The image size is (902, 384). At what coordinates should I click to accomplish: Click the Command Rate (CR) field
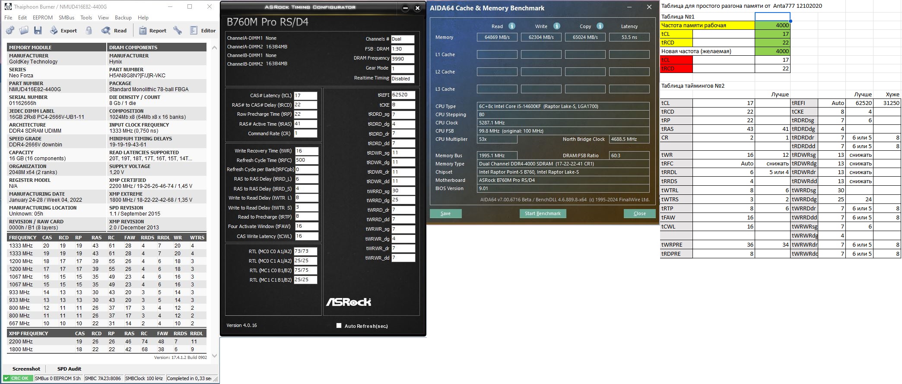pyautogui.click(x=305, y=133)
